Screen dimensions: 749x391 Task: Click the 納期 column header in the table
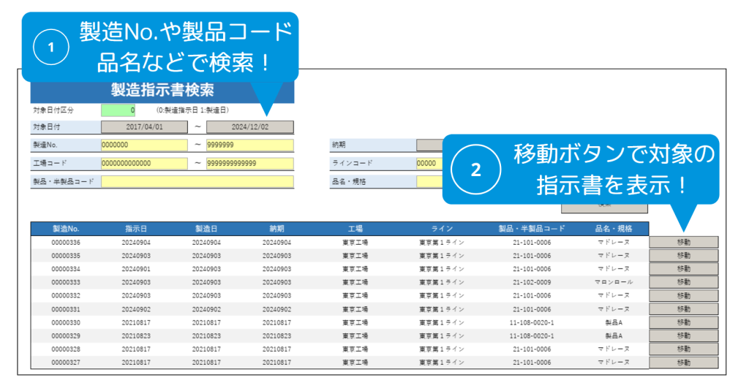(276, 229)
